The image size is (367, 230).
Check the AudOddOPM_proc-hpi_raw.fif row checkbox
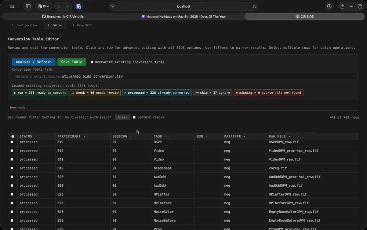12,177
